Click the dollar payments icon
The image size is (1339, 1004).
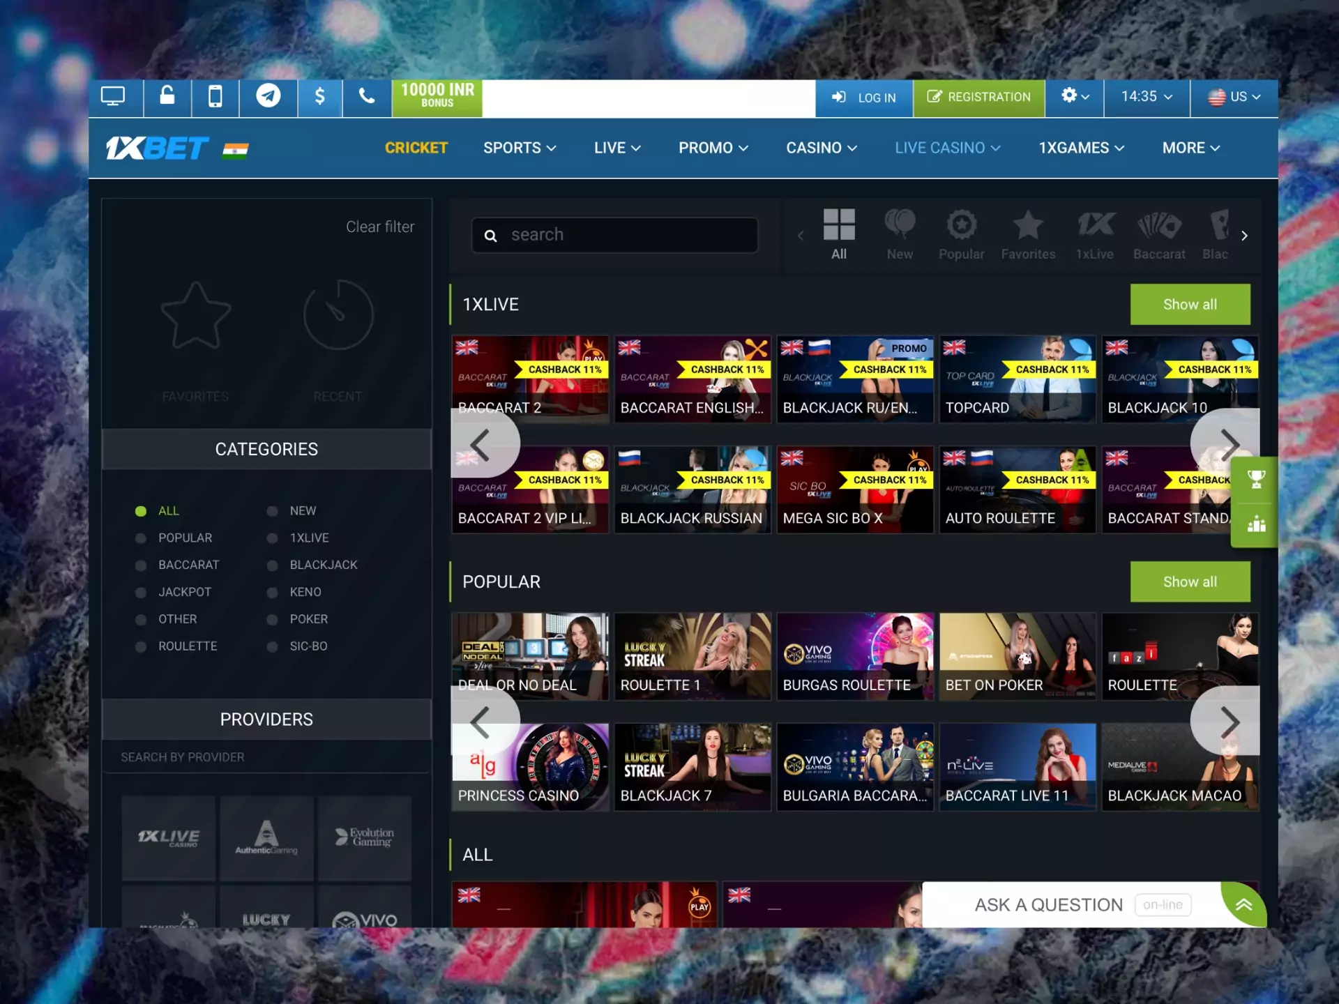point(319,96)
